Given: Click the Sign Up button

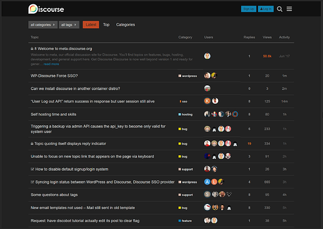Looking at the screenshot, I should (249, 9).
